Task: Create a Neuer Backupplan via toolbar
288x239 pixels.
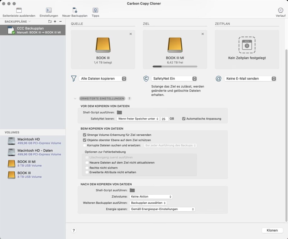Action: tap(75, 10)
